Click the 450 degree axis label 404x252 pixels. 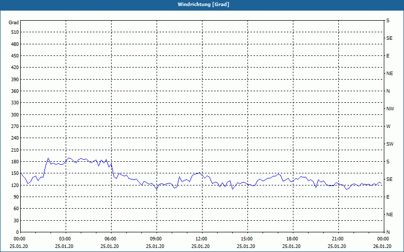click(x=15, y=56)
